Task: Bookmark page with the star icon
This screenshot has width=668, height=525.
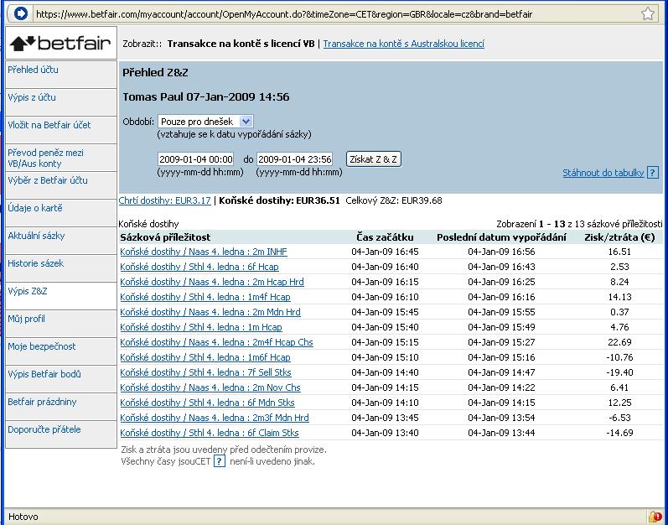Action: coord(648,13)
